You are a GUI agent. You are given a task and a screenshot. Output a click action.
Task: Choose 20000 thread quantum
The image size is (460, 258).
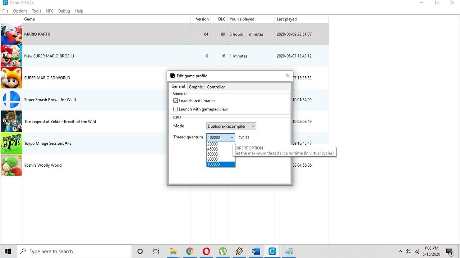pos(221,144)
